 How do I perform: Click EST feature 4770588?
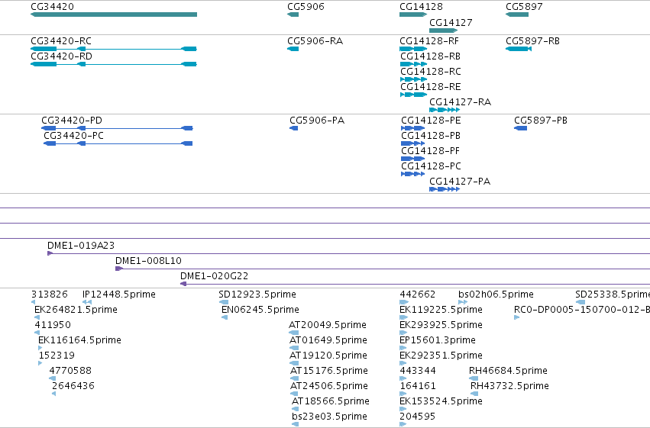click(52, 378)
